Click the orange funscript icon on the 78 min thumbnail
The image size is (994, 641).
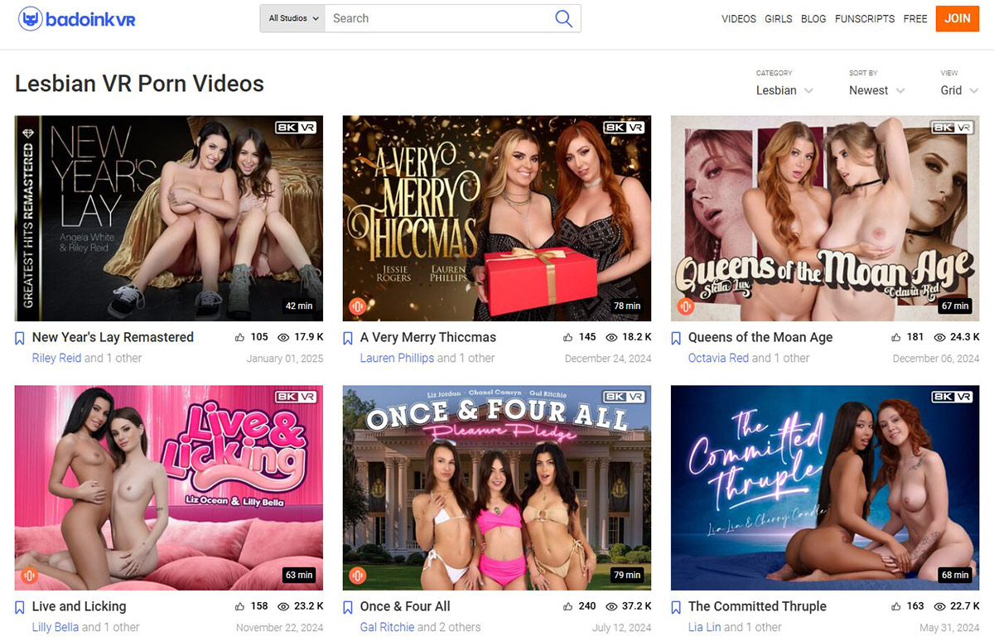[358, 306]
